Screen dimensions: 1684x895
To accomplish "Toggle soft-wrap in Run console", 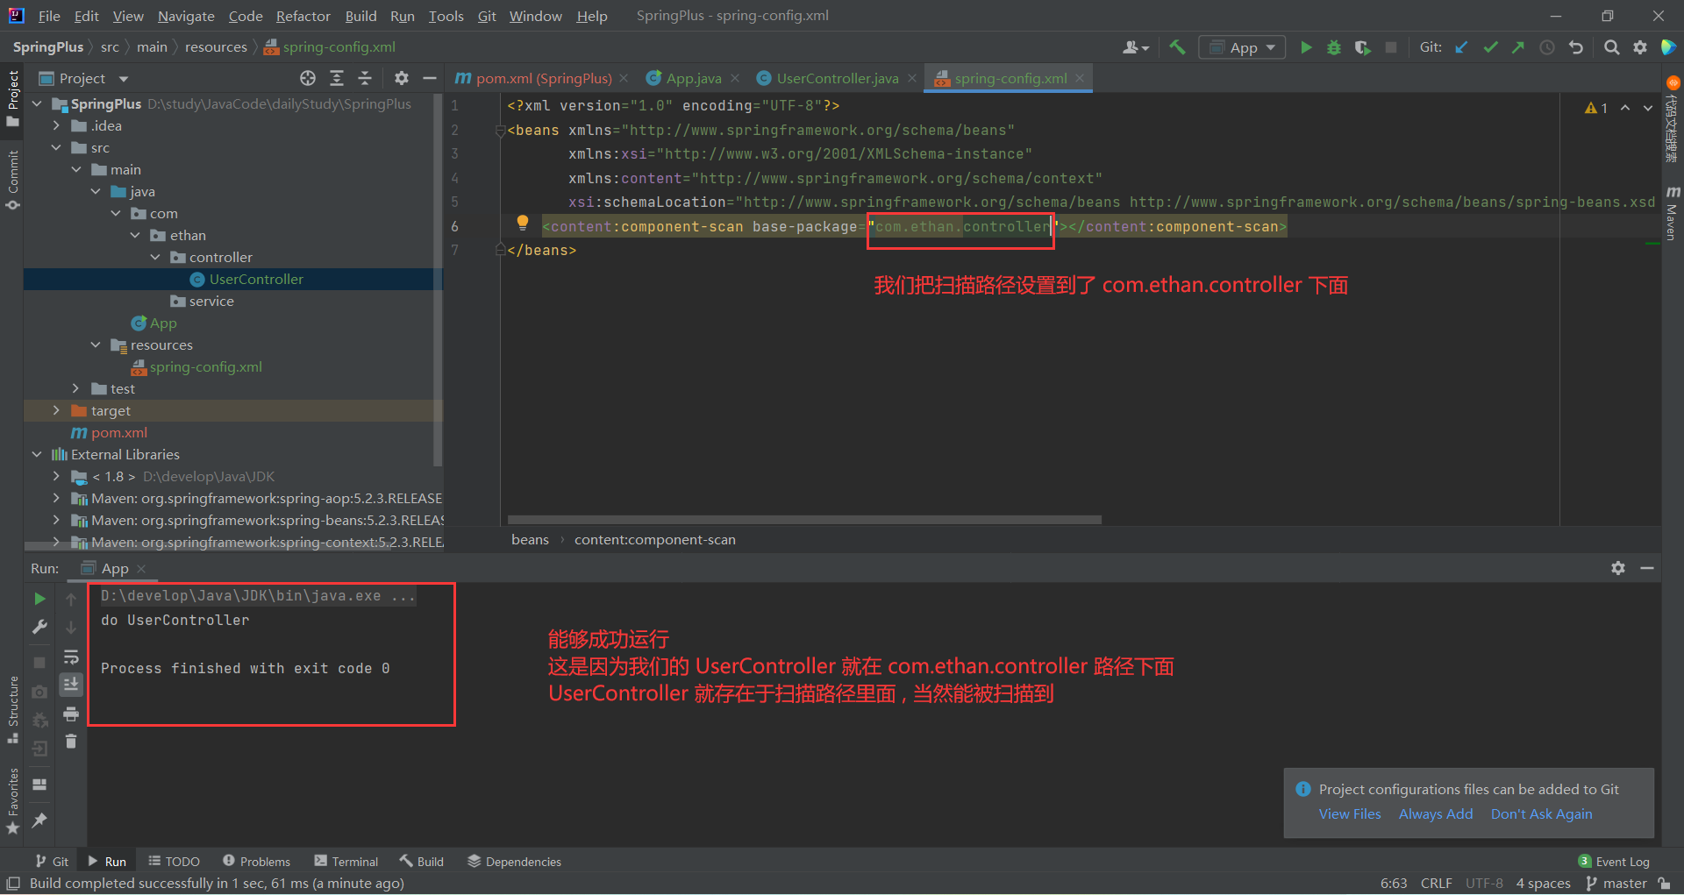I will point(71,657).
